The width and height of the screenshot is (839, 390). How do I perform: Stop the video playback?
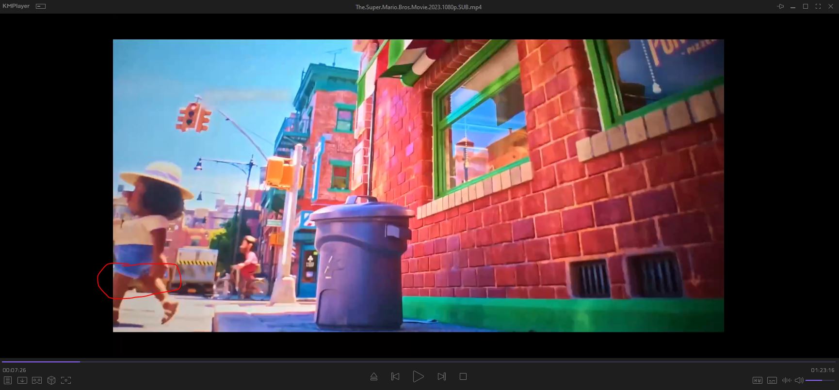(463, 376)
